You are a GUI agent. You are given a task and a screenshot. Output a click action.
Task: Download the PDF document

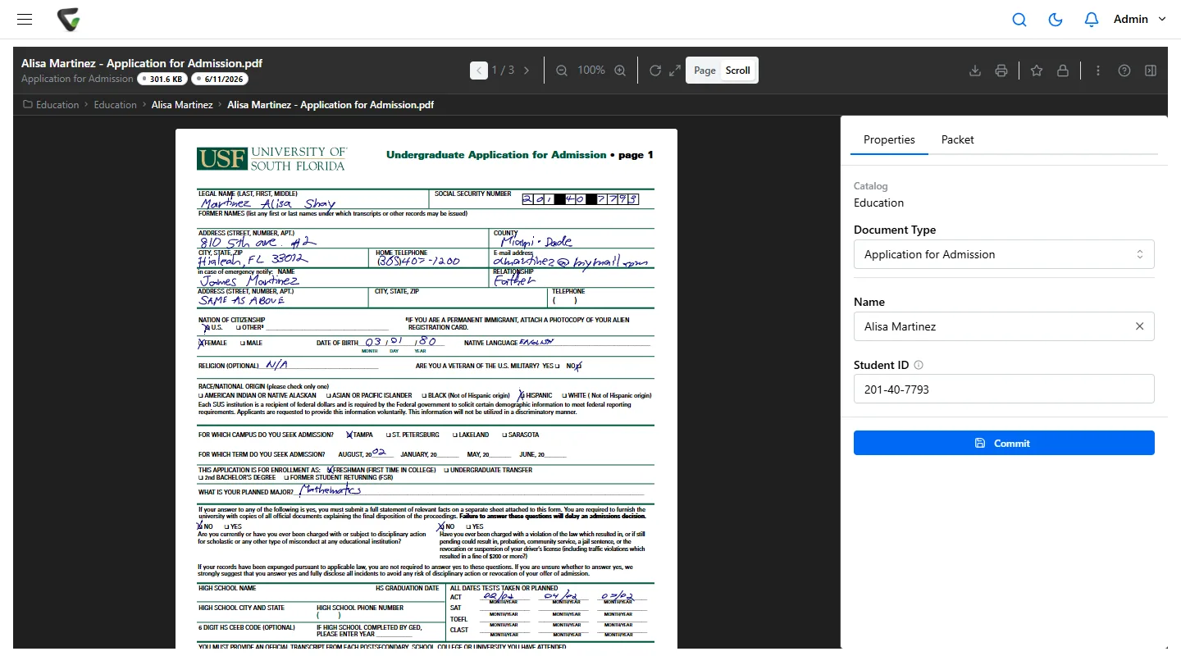pyautogui.click(x=975, y=71)
